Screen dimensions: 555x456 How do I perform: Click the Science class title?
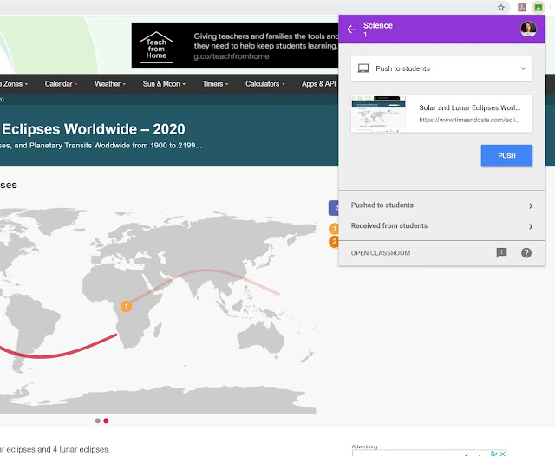(x=378, y=25)
